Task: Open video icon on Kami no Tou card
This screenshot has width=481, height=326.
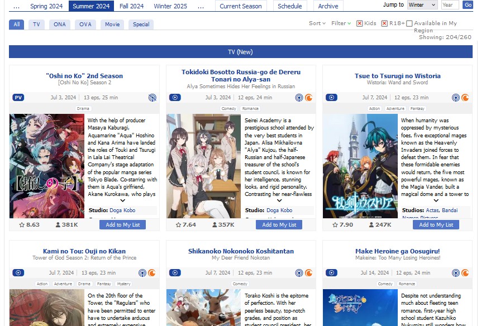Action: click(x=18, y=273)
